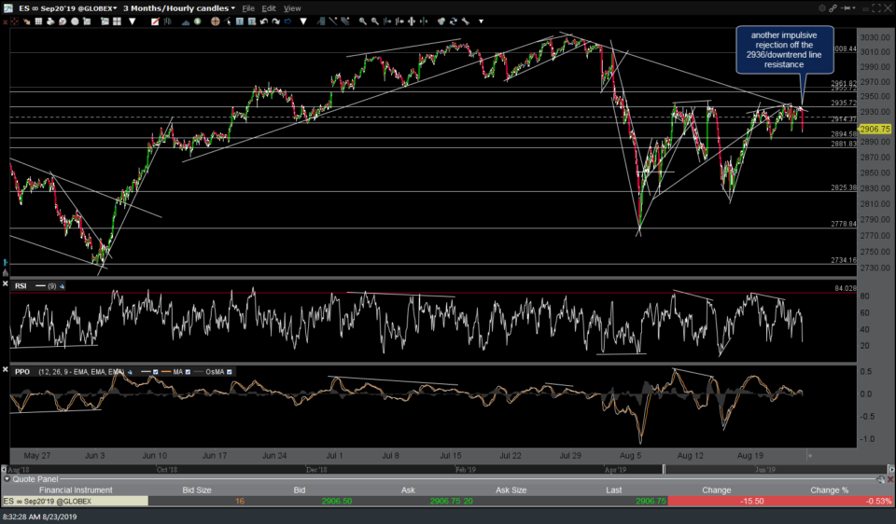Click the chart window app icon
This screenshot has height=524, width=896.
point(8,8)
